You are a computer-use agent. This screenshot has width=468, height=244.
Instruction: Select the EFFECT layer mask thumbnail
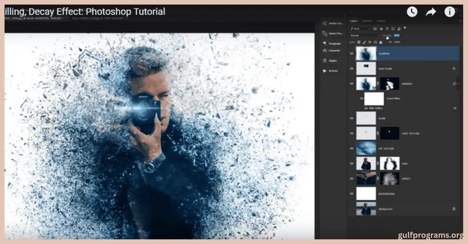pos(390,178)
